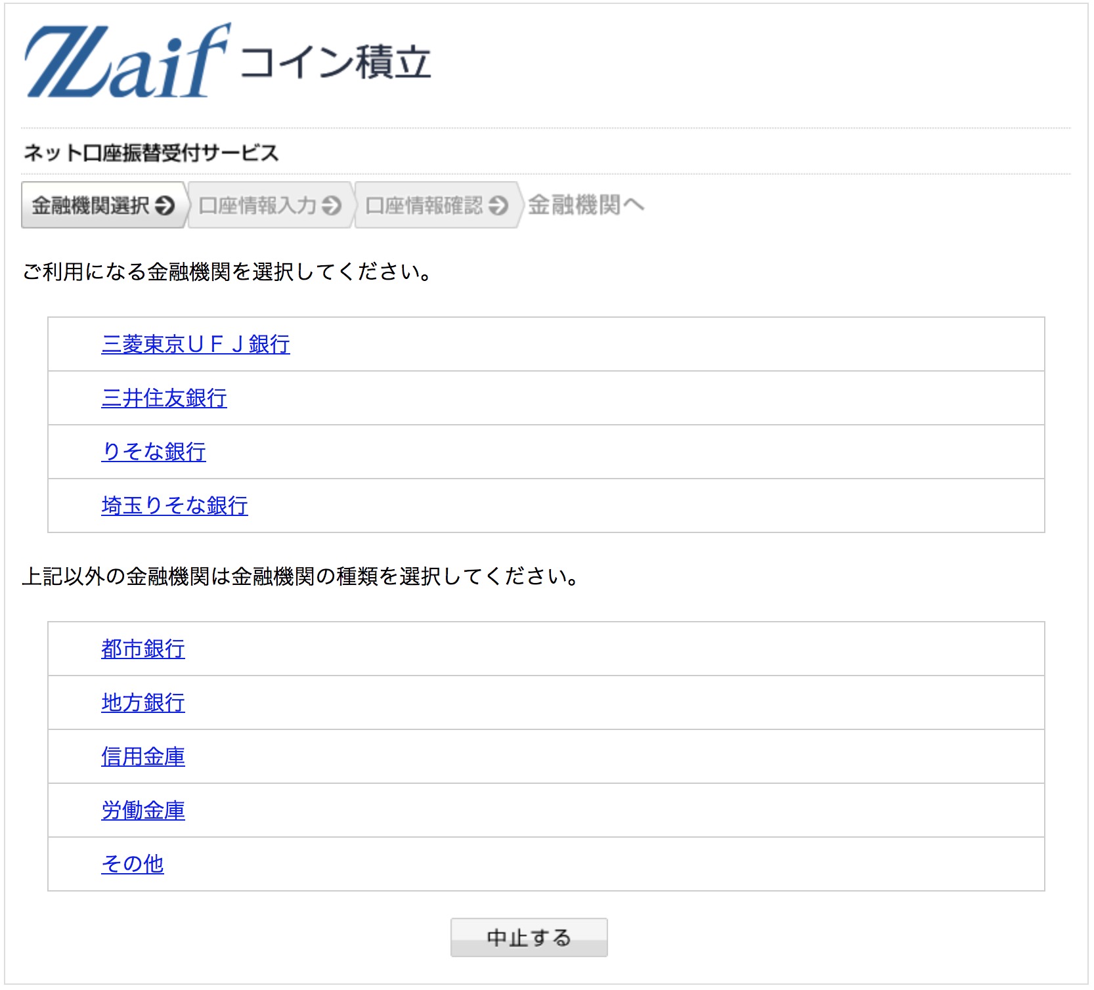The height and width of the screenshot is (990, 1094).
Task: Open the その他 institution category
Action: click(133, 865)
